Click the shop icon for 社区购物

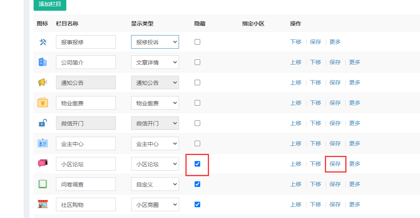click(x=43, y=204)
